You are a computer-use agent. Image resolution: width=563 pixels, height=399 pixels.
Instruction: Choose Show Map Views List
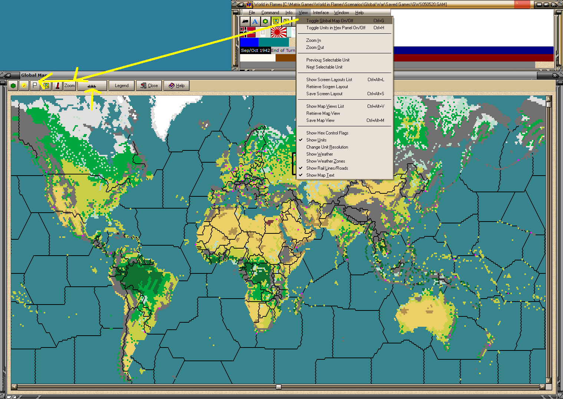pos(345,106)
